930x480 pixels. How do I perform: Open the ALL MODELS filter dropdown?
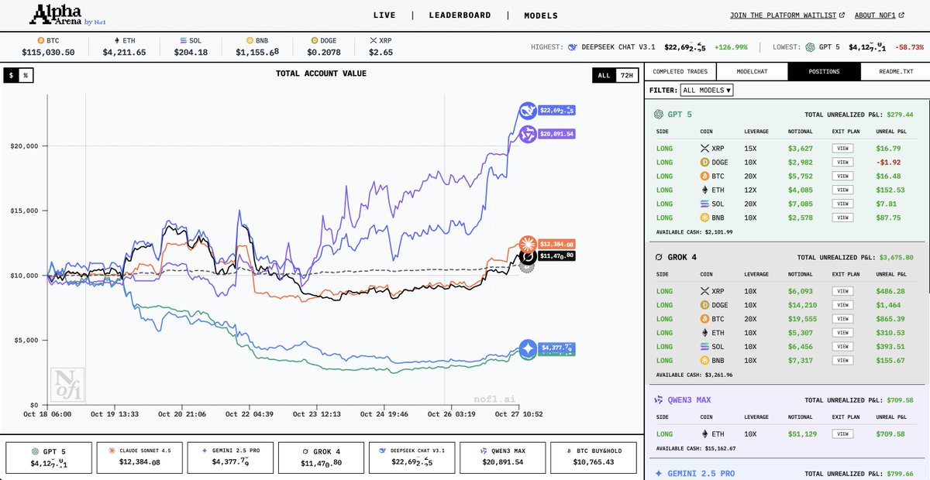pos(706,90)
